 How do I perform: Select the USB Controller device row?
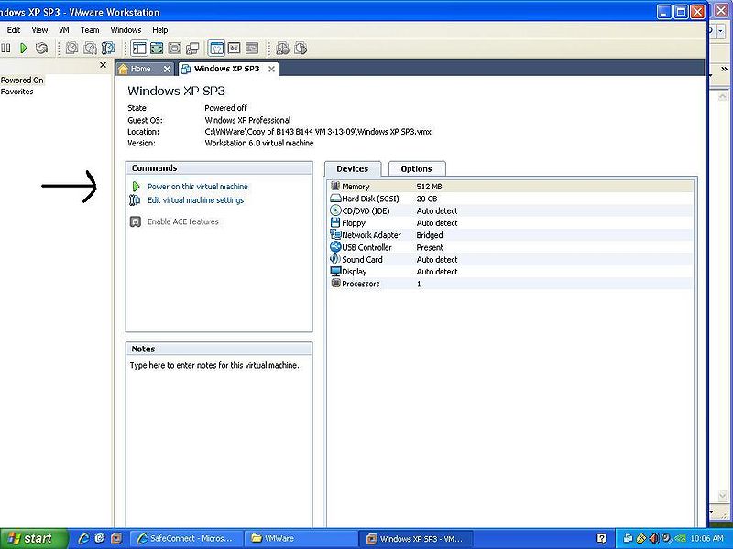tap(510, 247)
